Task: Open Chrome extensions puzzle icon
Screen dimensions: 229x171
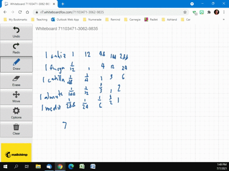Action: pyautogui.click(x=209, y=12)
